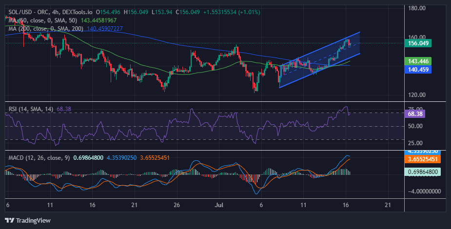This screenshot has width=451, height=229.
Task: Click the blue MA value label 140.459
Action: (x=418, y=70)
